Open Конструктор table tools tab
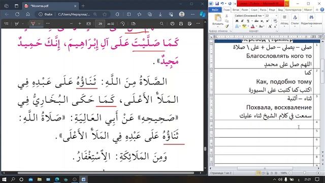This screenshot has height=183, width=325. pos(293,10)
